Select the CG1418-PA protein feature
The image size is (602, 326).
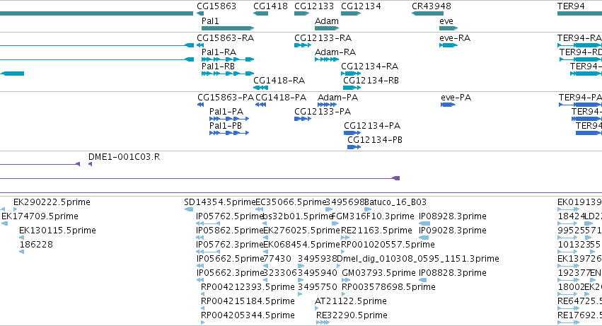(x=261, y=105)
